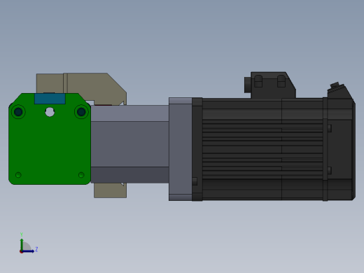Select the black ribbed motor body

coord(262,149)
